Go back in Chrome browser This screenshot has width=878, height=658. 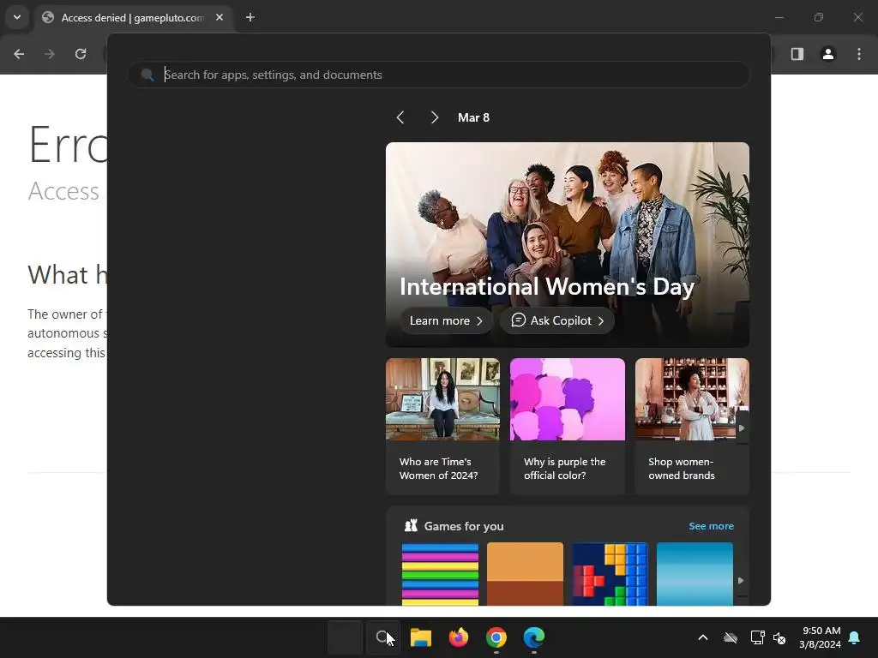click(19, 54)
